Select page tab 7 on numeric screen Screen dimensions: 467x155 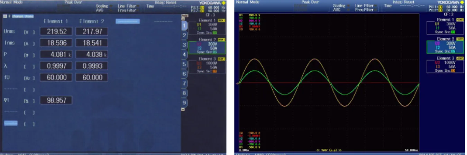click(x=184, y=84)
